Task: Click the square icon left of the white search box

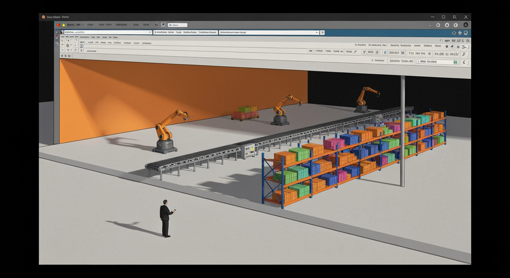Action: [x=164, y=25]
